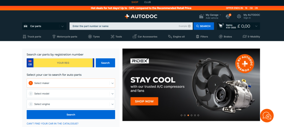The width and height of the screenshot is (284, 127).
Task: Open the Engine oil menu item
Action: pyautogui.click(x=176, y=37)
